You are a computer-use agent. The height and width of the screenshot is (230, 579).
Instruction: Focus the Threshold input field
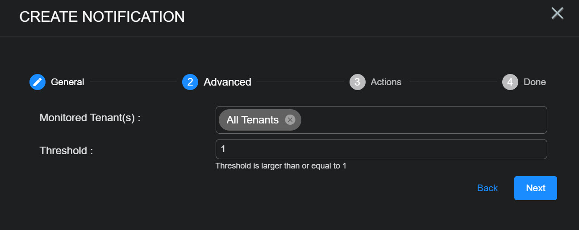[x=381, y=149]
